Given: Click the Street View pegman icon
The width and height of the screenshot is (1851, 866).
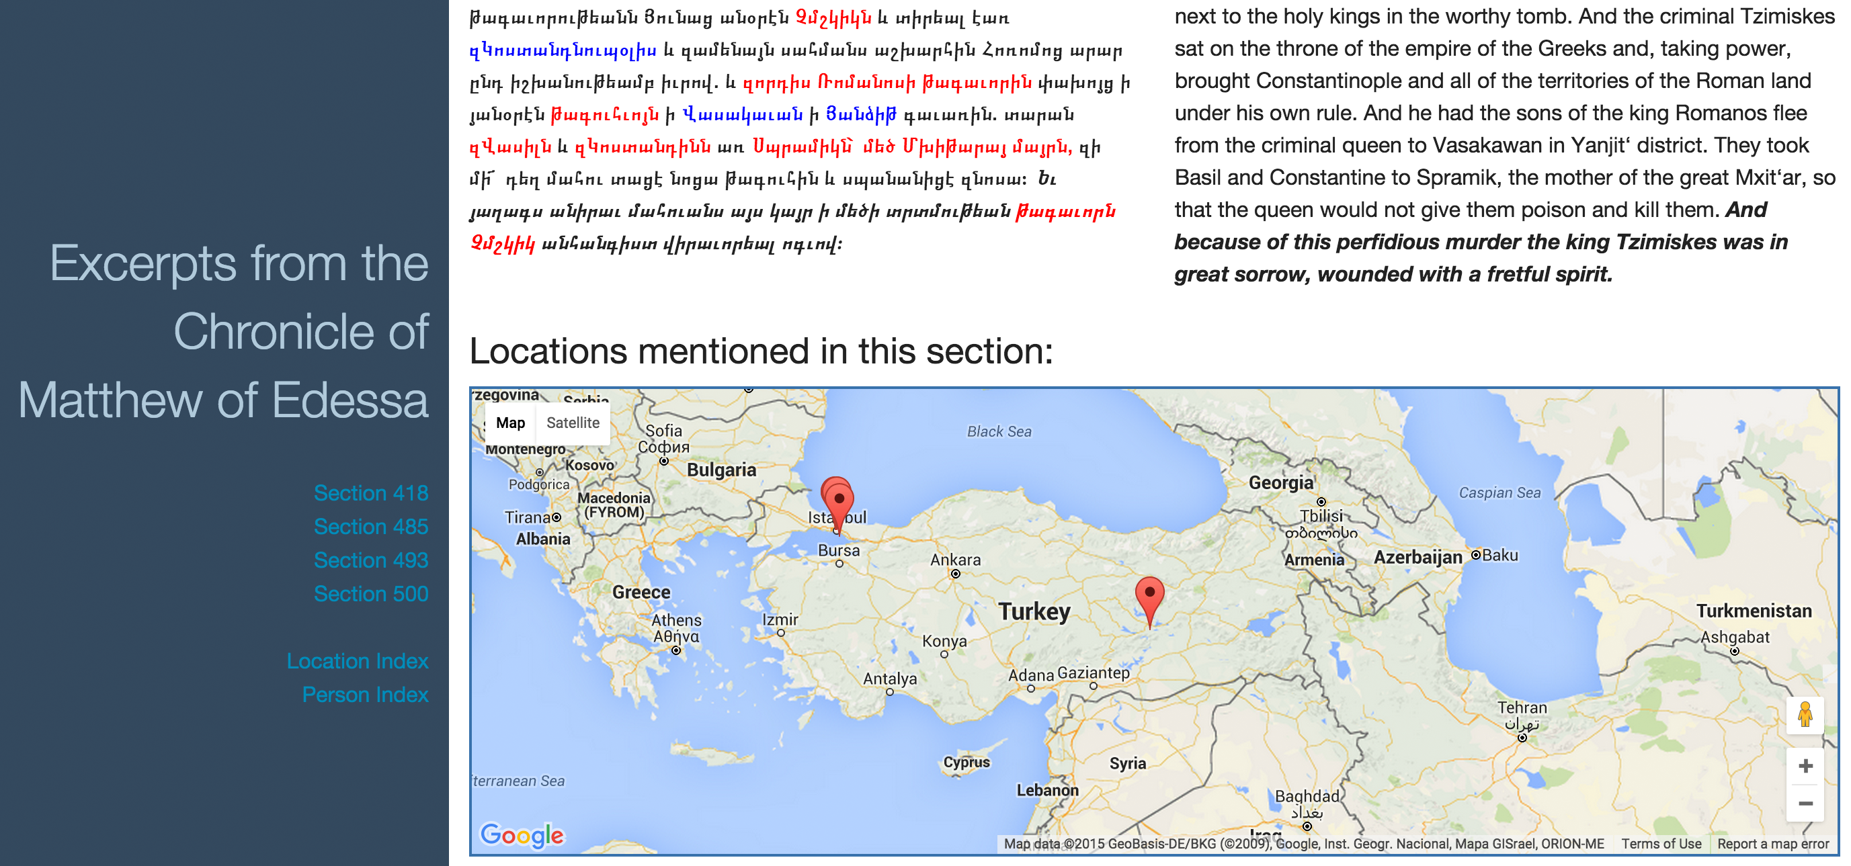Looking at the screenshot, I should 1803,713.
